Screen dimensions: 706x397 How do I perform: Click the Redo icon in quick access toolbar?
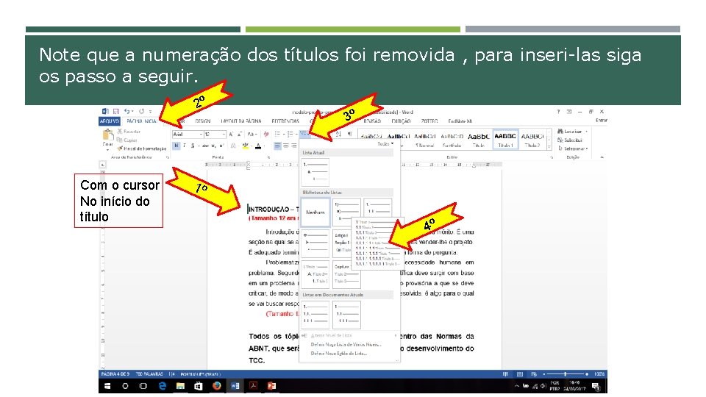(x=141, y=111)
